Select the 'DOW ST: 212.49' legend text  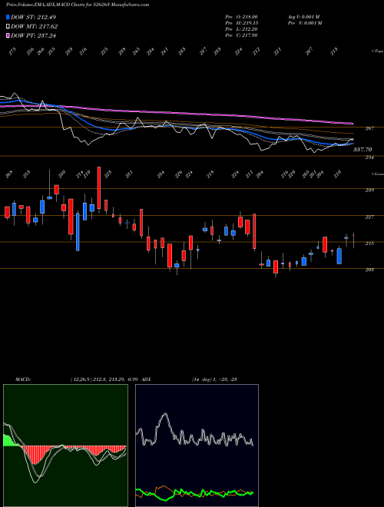pyautogui.click(x=33, y=17)
